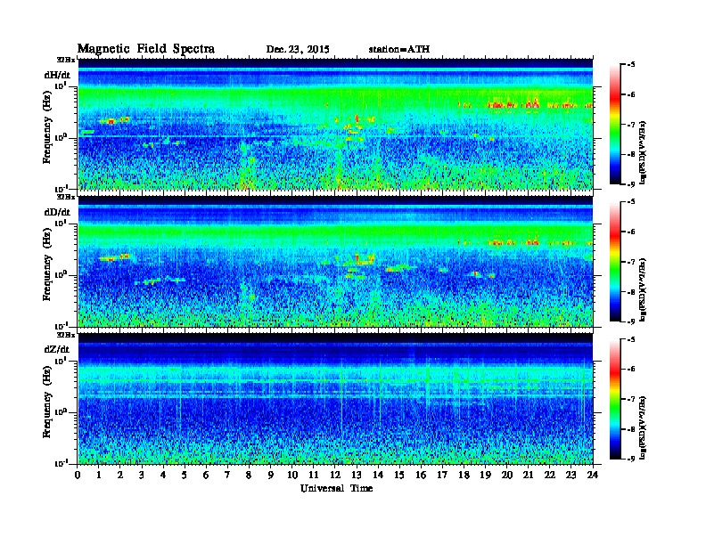Click hour "20" on Universal Time axis
The width and height of the screenshot is (706, 545).
[x=507, y=476]
